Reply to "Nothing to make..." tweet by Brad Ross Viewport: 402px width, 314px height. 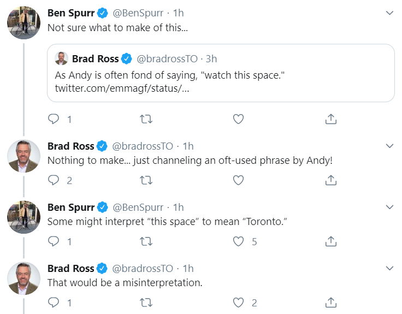(54, 180)
